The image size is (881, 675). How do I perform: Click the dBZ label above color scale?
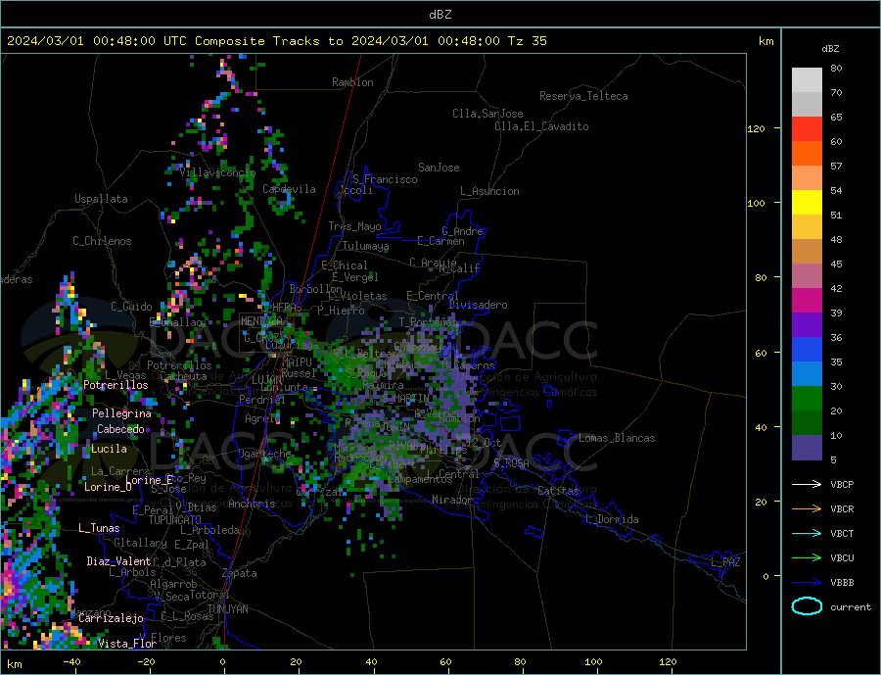[830, 49]
